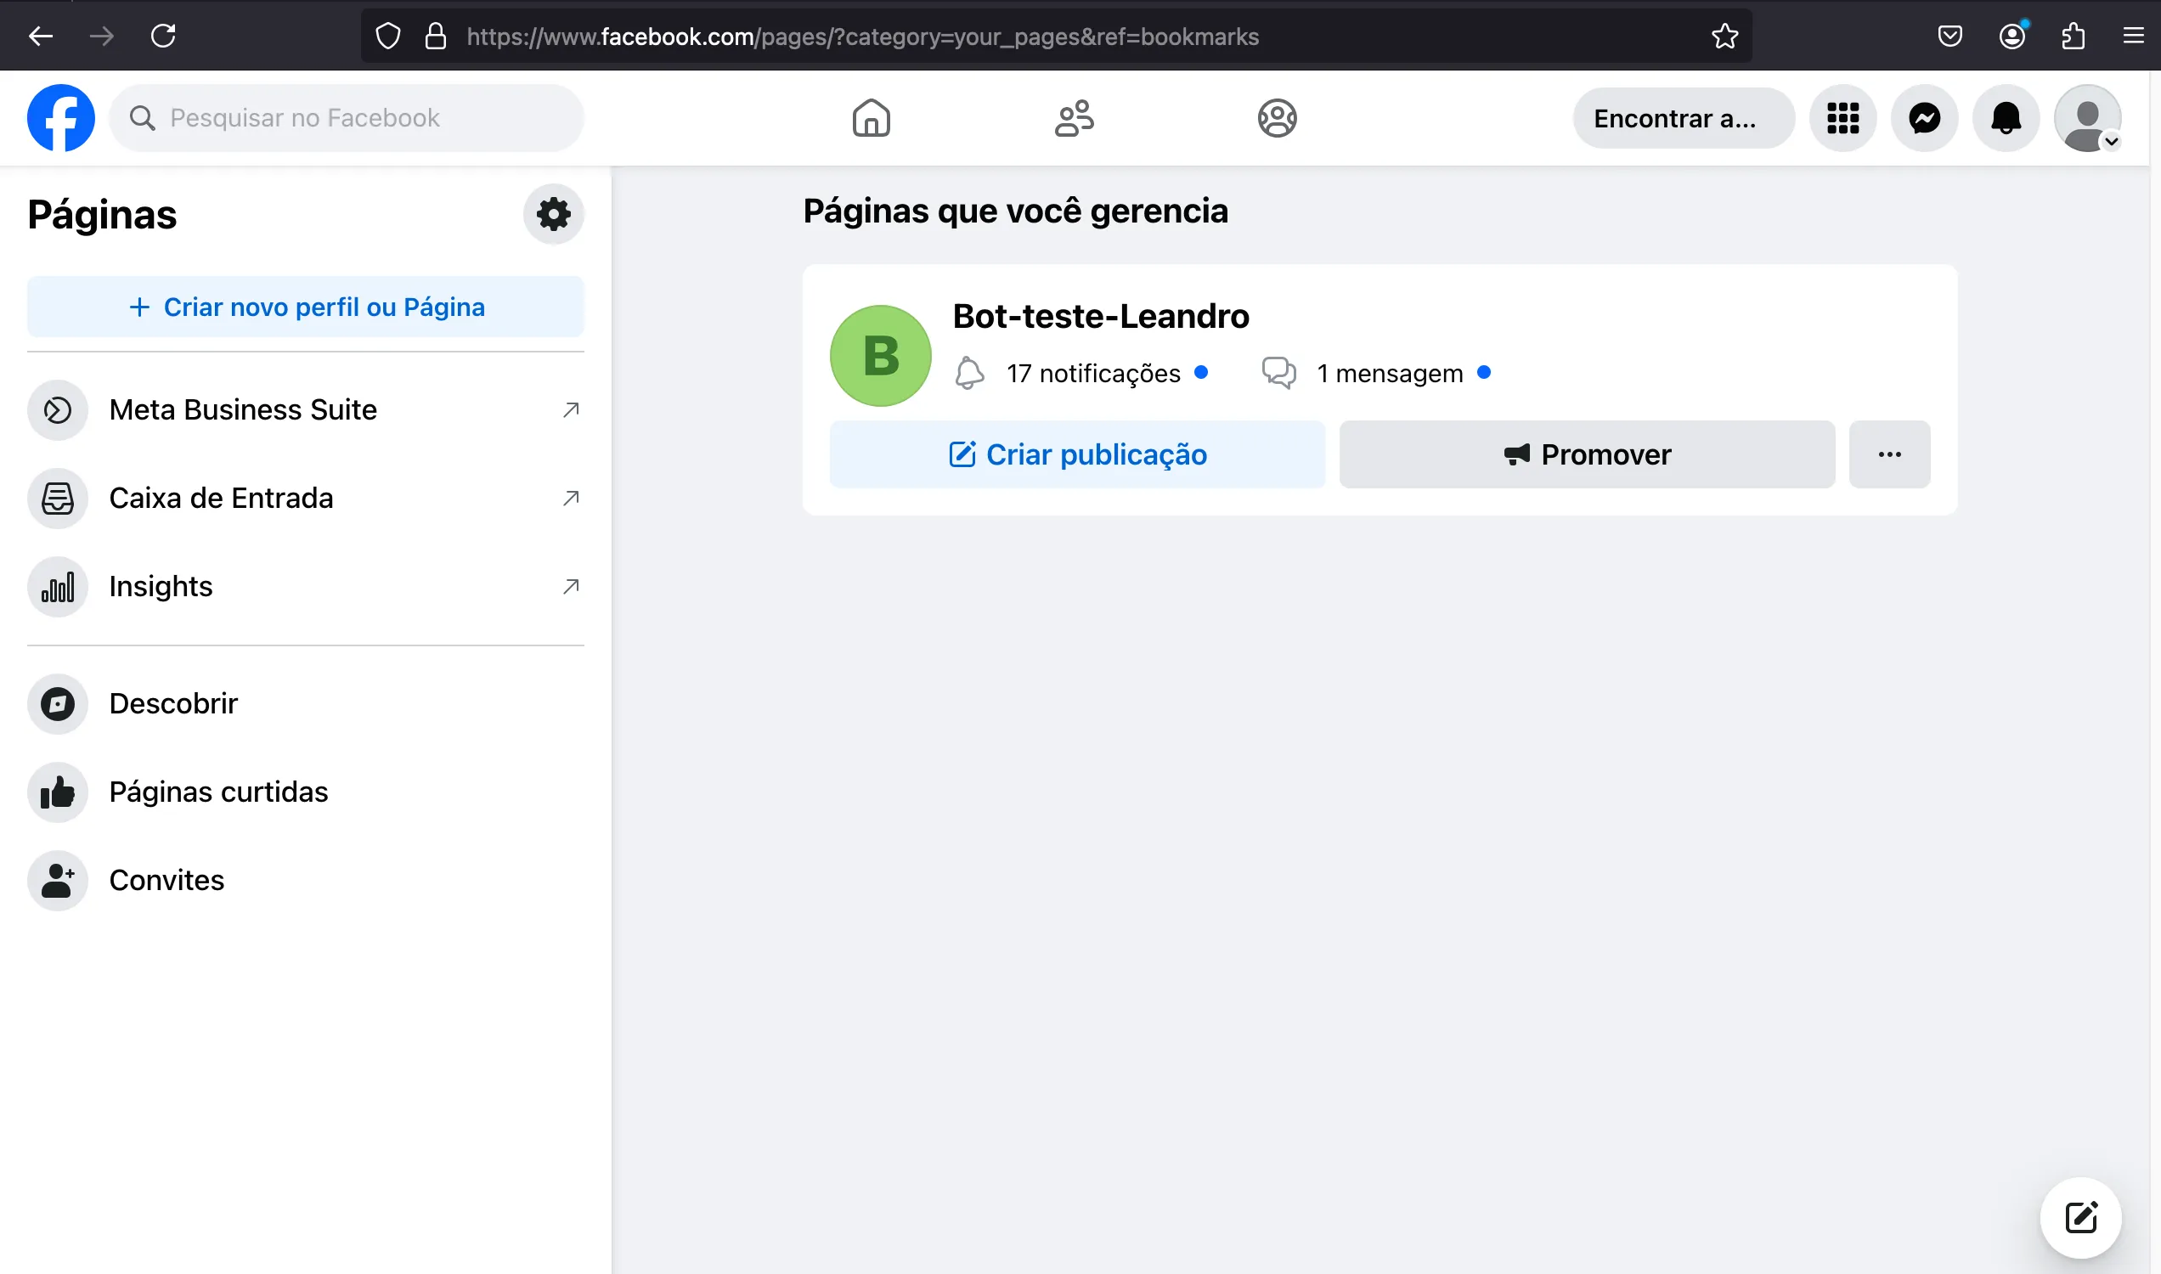Open the Firefox hamburger application menu

click(x=2133, y=36)
